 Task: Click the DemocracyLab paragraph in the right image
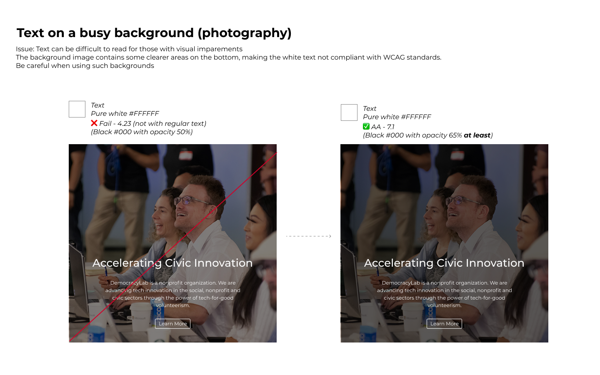pyautogui.click(x=444, y=294)
